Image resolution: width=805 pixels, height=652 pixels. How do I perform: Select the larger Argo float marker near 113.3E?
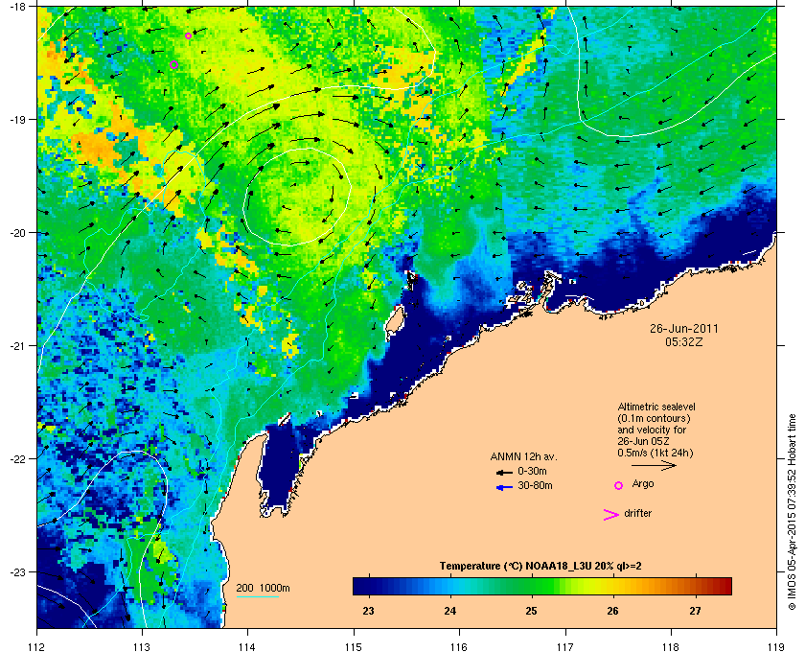tap(174, 65)
